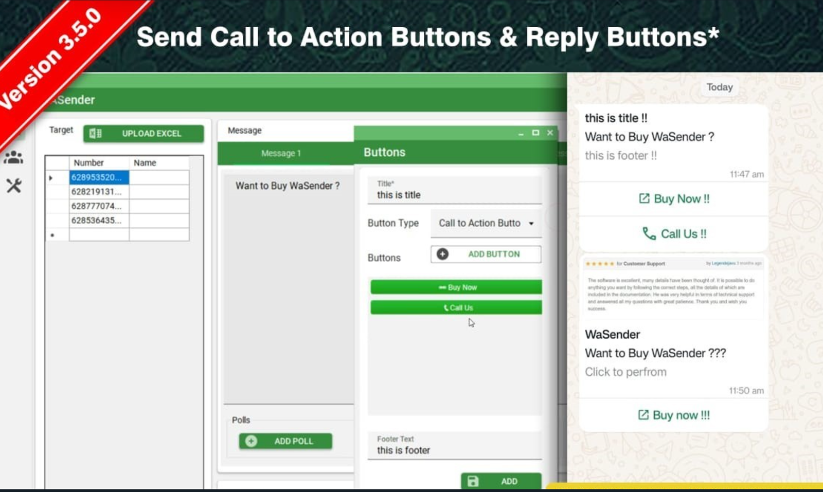Click the Number column header

(99, 163)
